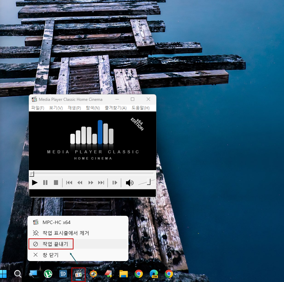Open the 탐색(N) menu
This screenshot has height=282, width=284.
tap(93, 108)
